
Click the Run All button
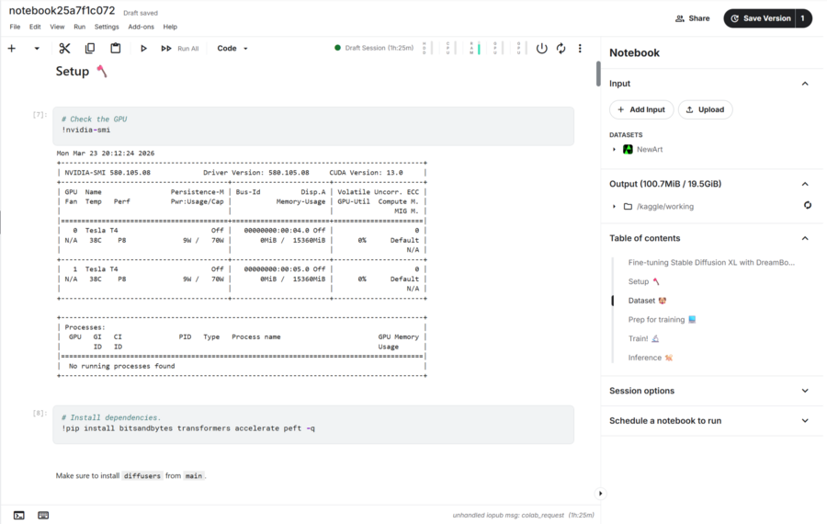tap(180, 49)
